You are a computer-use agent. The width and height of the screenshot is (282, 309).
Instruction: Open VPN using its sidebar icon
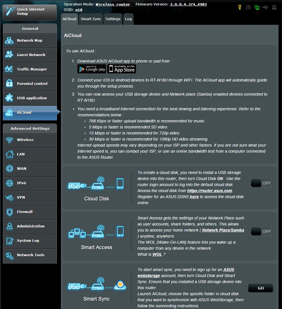coord(9,198)
